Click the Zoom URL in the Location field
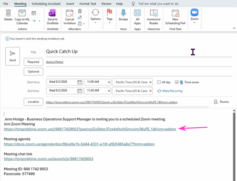237x181 pixels. click(x=112, y=102)
